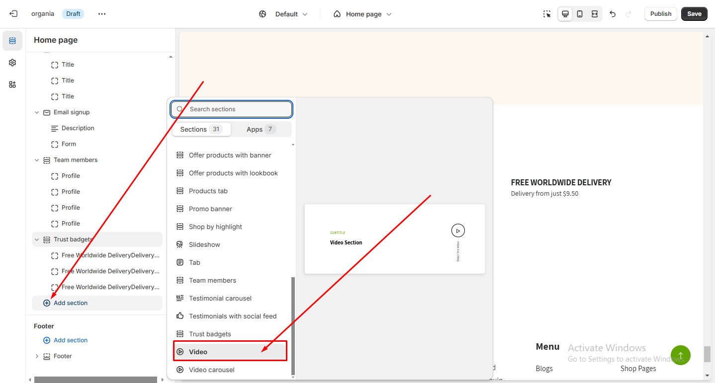Open the three-dot more actions menu
Viewport: 715px width, 383px height.
(x=102, y=14)
